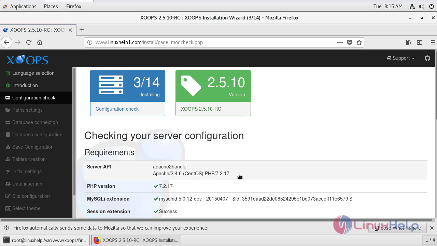437x246 pixels.
Task: Click Database configuration in sidebar
Action: [x=36, y=135]
